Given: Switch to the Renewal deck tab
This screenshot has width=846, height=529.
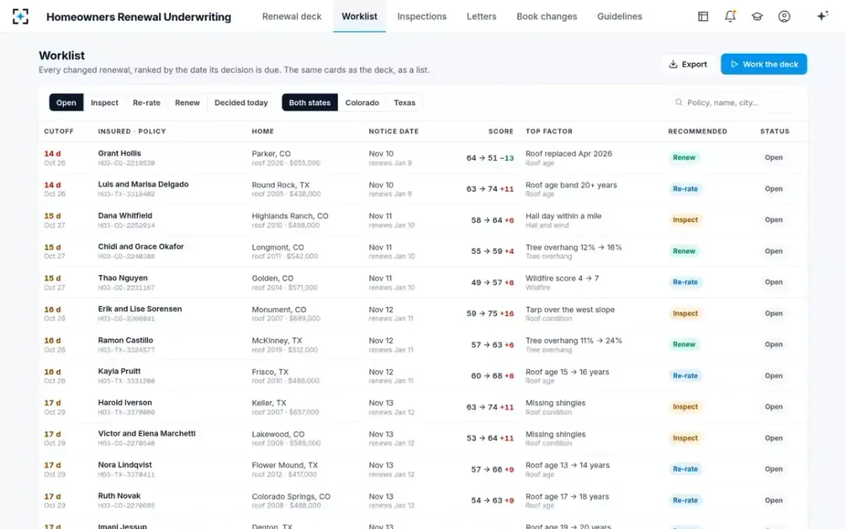Looking at the screenshot, I should (292, 16).
